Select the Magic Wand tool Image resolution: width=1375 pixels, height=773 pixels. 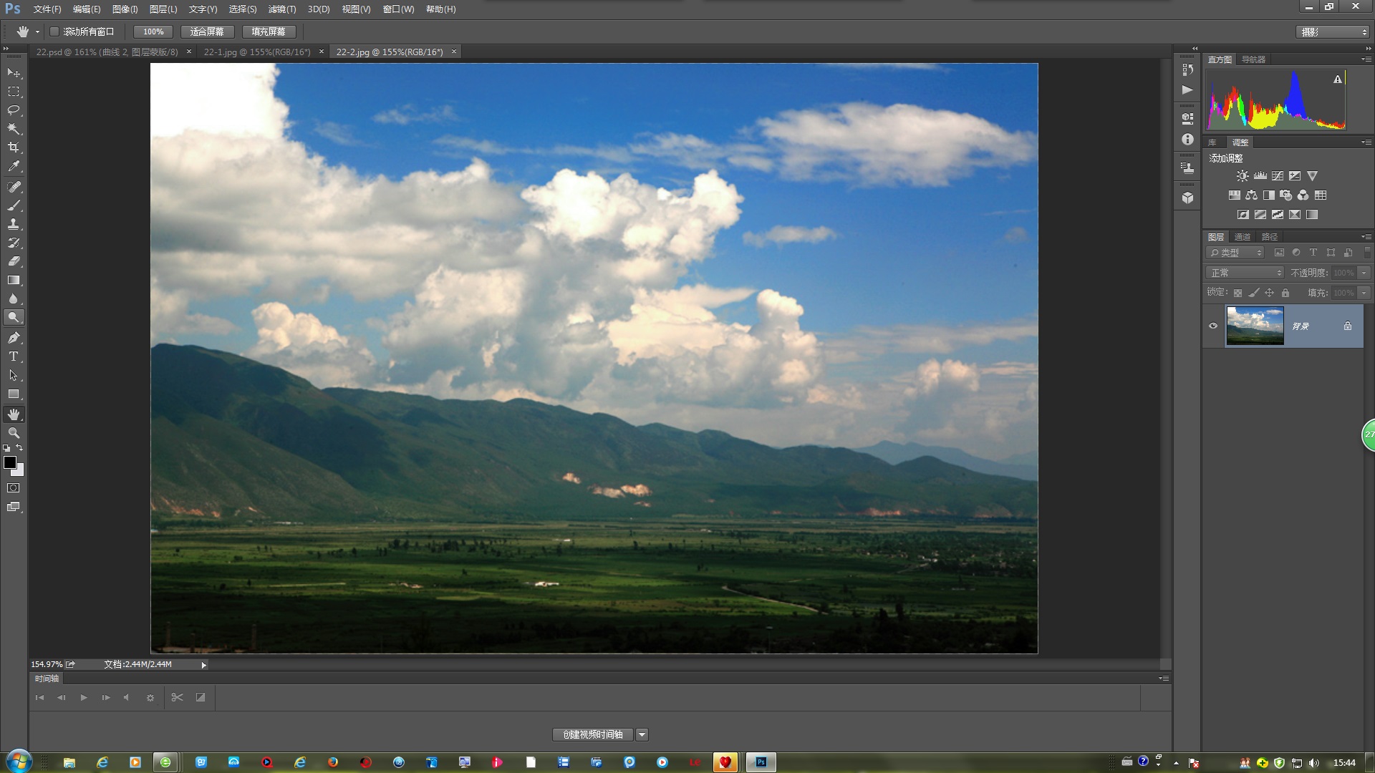tap(14, 129)
